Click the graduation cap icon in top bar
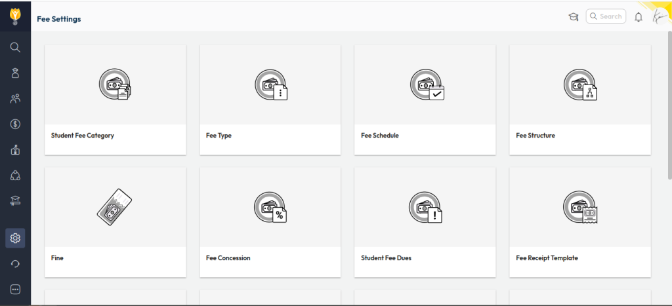This screenshot has width=672, height=306. (x=573, y=17)
